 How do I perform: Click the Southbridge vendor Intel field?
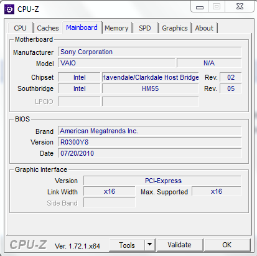pyautogui.click(x=79, y=88)
